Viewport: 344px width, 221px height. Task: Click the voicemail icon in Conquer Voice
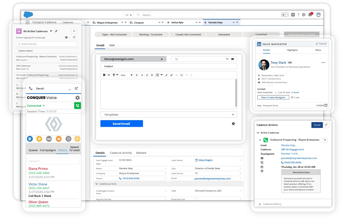click(x=49, y=139)
